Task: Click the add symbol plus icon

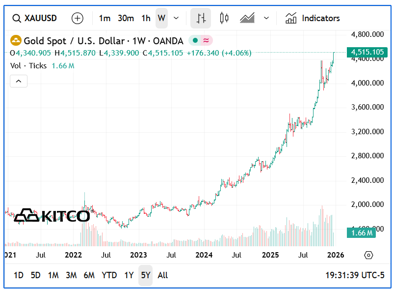Action: coord(78,18)
